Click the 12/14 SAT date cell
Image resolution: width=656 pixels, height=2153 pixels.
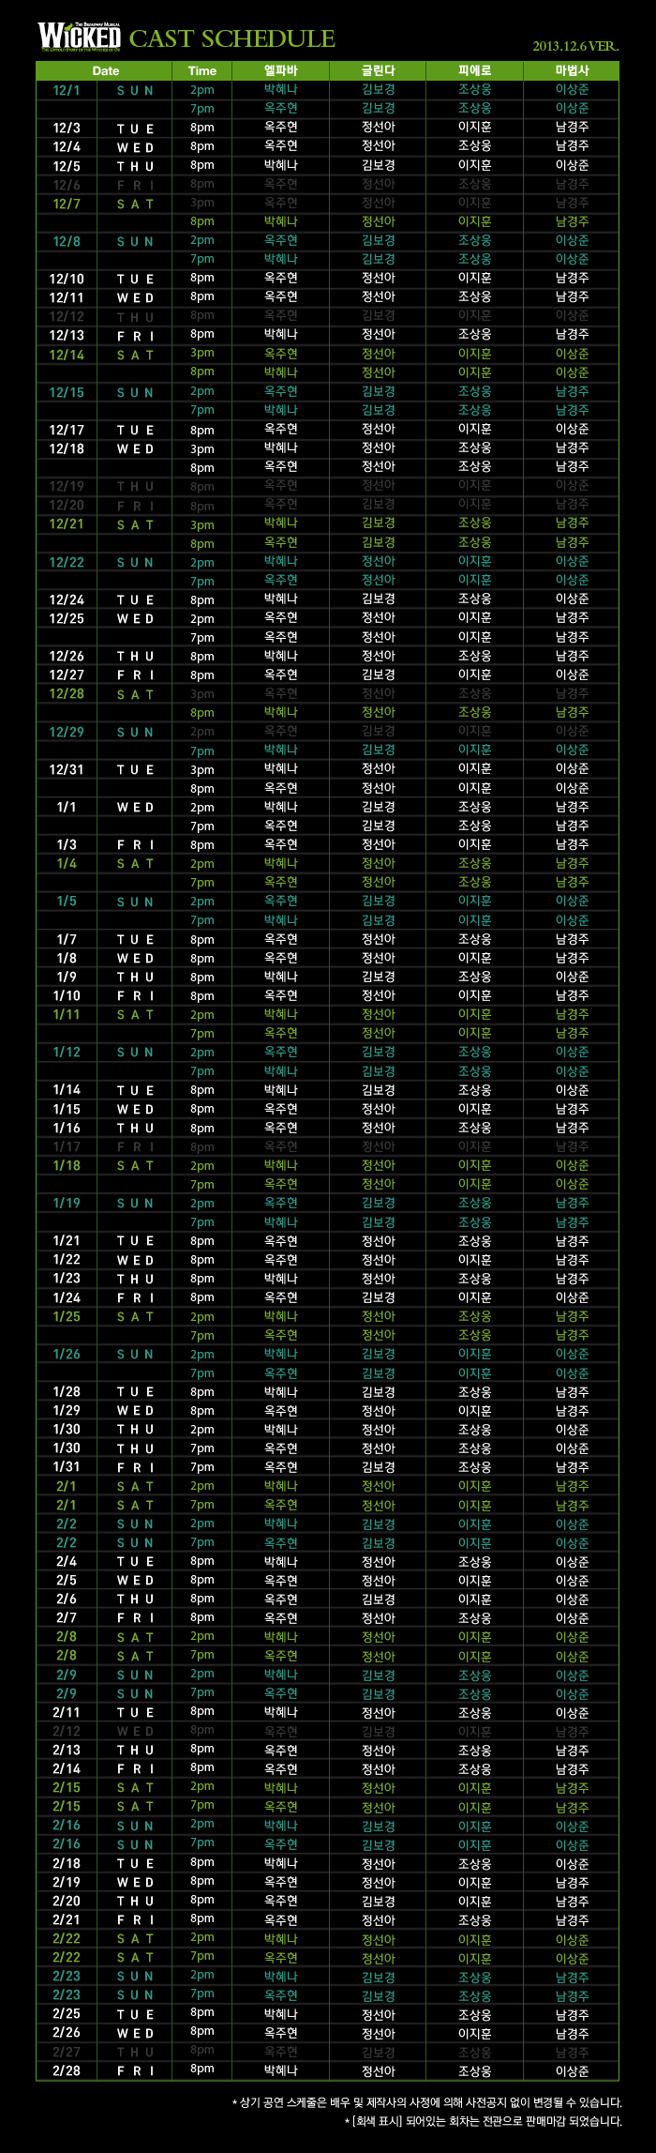tap(67, 355)
